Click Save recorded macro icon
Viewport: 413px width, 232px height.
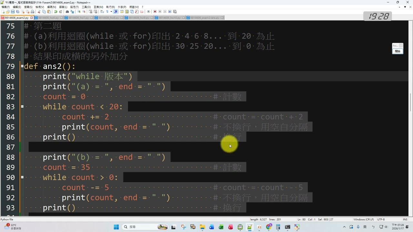(175, 12)
